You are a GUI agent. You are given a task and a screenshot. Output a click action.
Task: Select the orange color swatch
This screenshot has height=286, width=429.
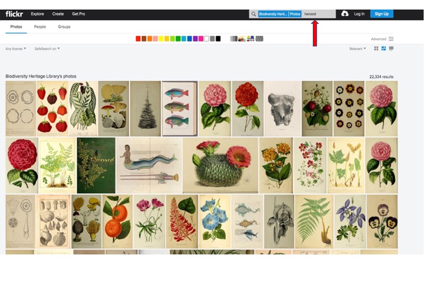click(x=150, y=39)
